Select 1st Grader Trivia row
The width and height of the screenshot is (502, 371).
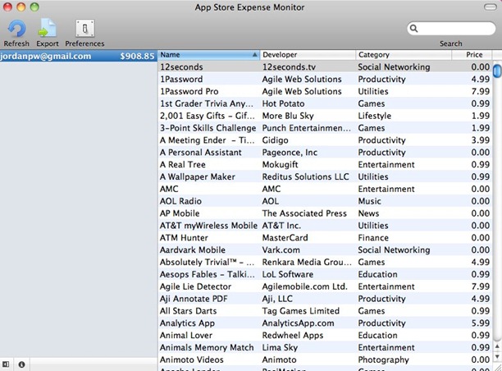325,103
